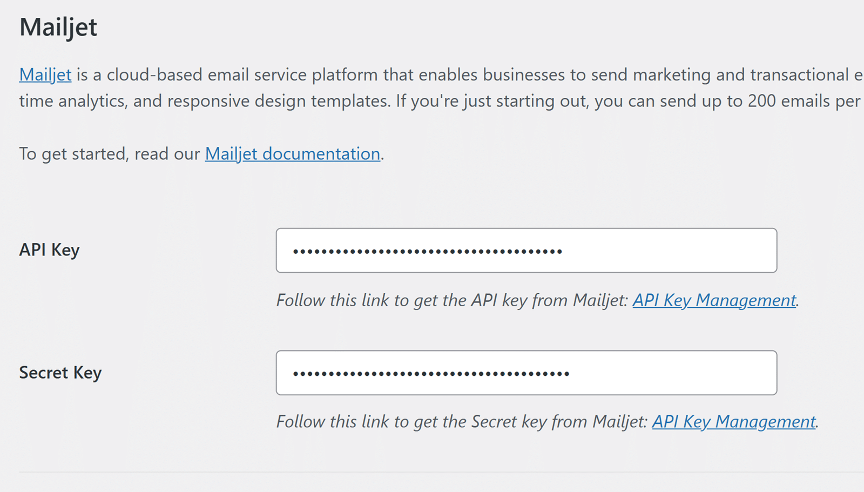Image resolution: width=864 pixels, height=492 pixels.
Task: Click the Secret Key field label
Action: coord(60,372)
